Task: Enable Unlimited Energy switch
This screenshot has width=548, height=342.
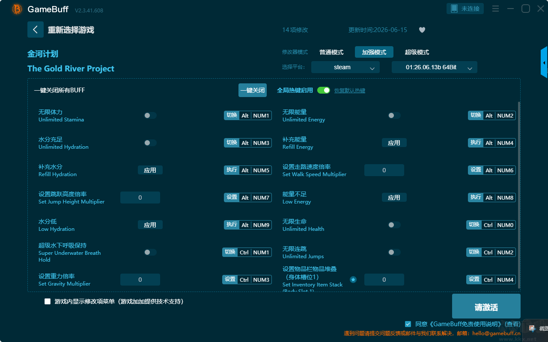Action: pyautogui.click(x=394, y=115)
